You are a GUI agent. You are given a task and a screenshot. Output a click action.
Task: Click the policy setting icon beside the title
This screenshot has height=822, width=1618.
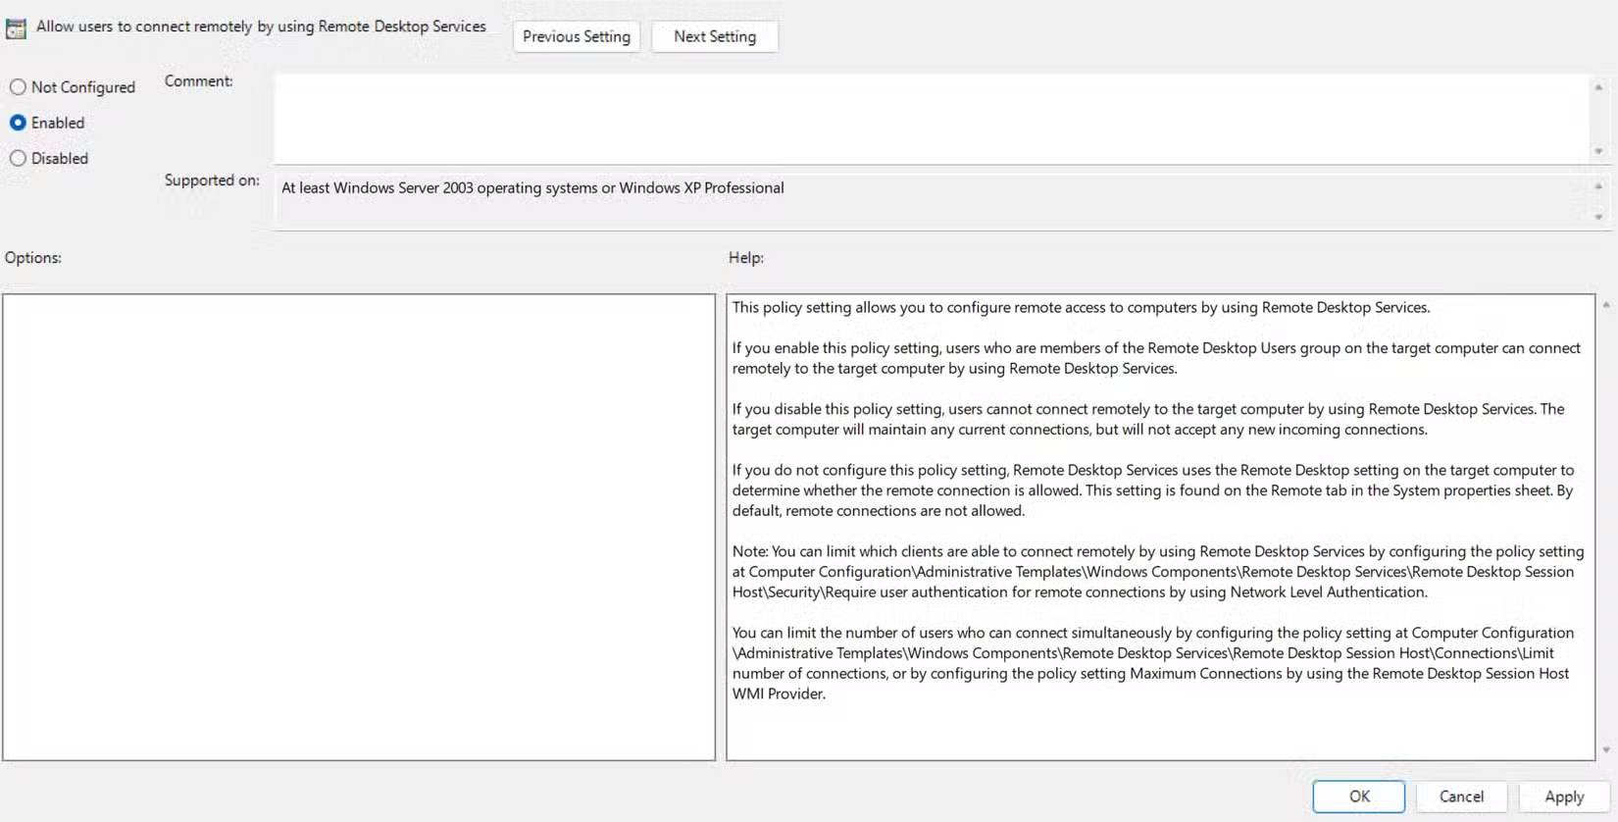pos(16,28)
